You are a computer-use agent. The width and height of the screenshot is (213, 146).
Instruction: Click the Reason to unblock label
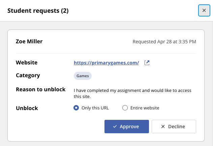click(x=41, y=89)
